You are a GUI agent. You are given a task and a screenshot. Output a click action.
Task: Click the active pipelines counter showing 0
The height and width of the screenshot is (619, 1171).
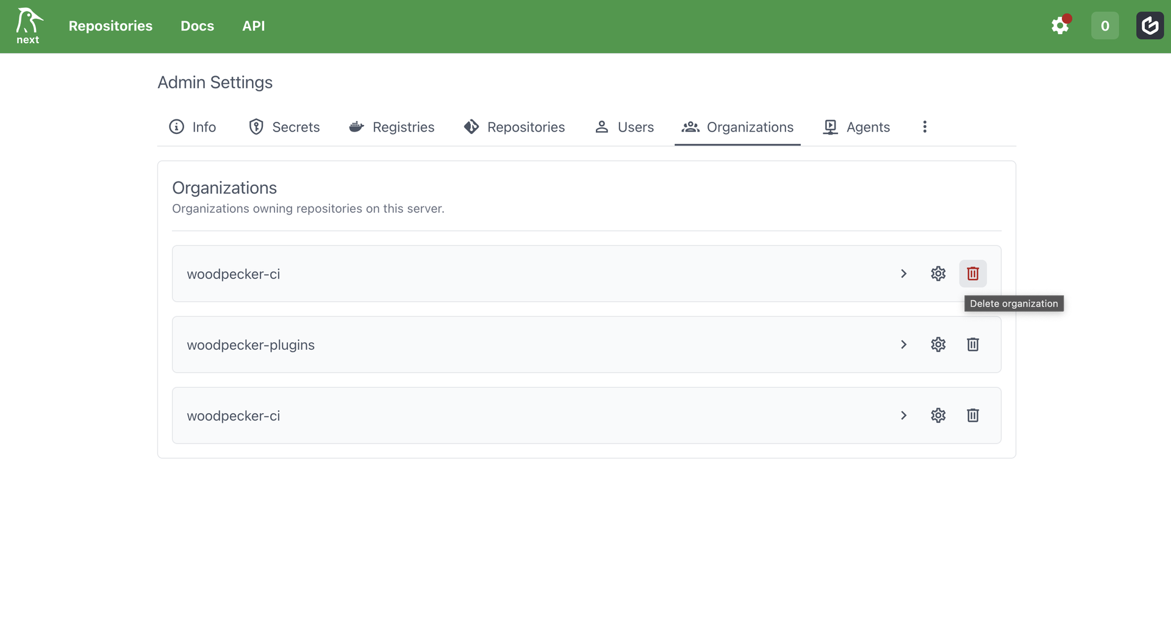tap(1105, 26)
